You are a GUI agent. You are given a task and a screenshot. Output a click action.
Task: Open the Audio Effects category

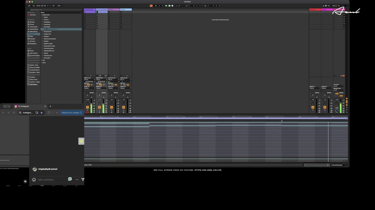pyautogui.click(x=34, y=29)
